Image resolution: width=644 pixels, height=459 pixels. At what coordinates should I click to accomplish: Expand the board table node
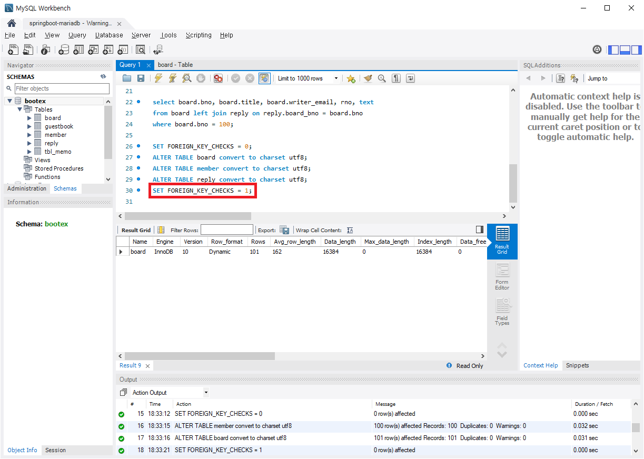(29, 118)
